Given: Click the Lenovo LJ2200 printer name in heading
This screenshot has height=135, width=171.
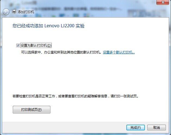Looking at the screenshot, I should (x=59, y=26).
